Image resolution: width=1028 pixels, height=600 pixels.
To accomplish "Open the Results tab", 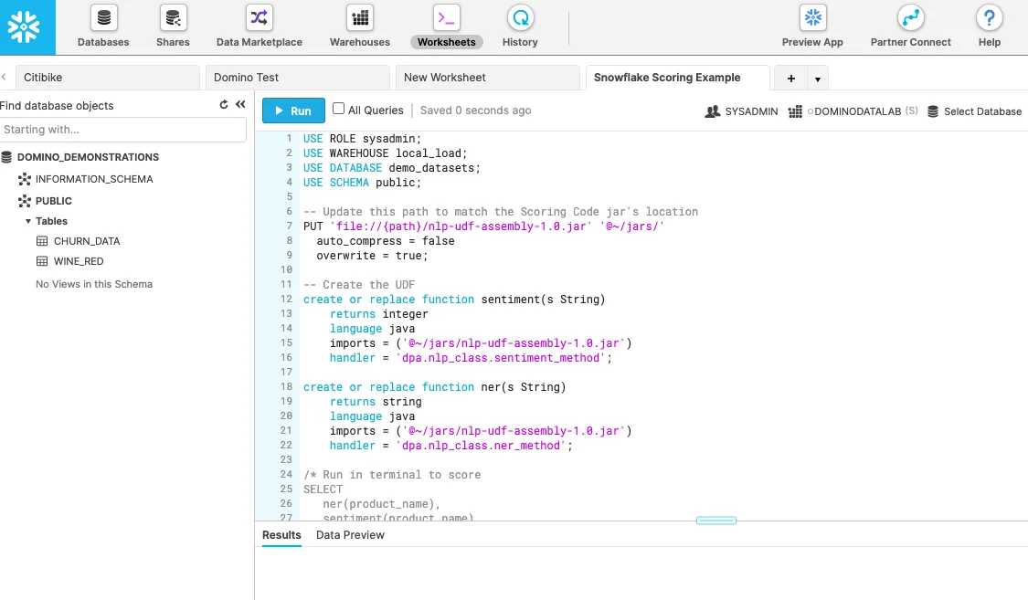I will pos(282,535).
